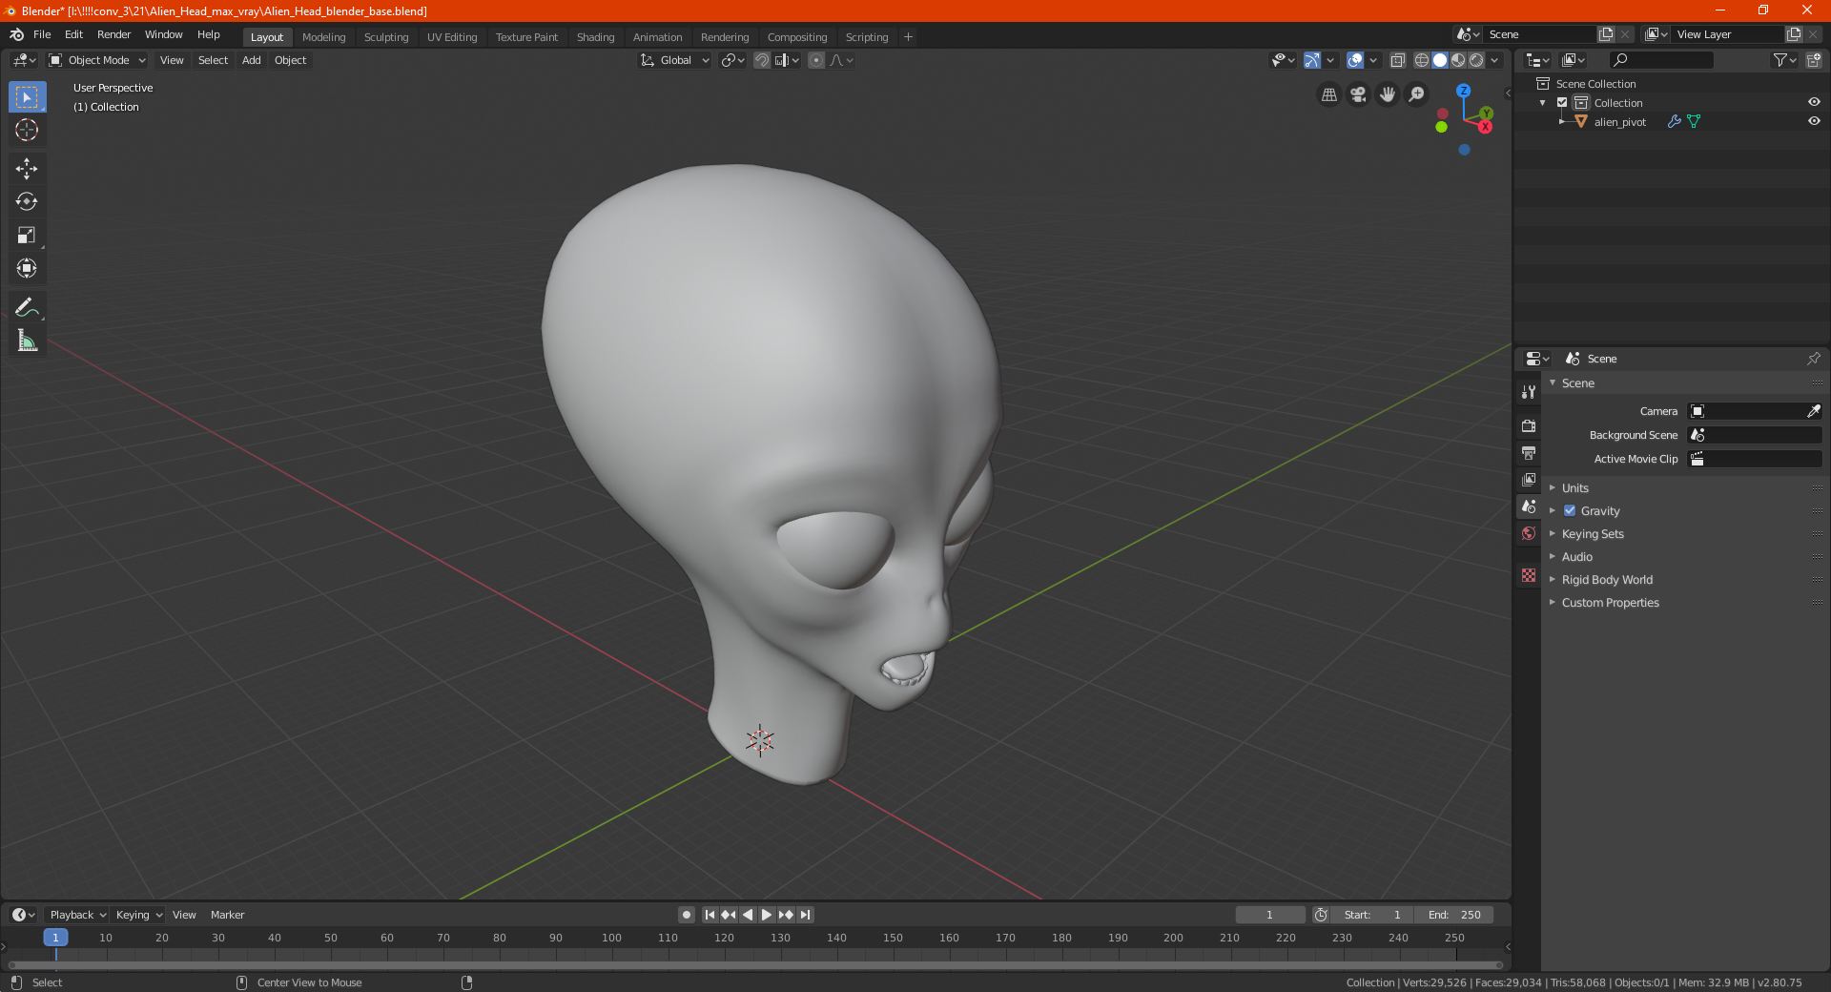Switch to the Modeling workspace tab
The height and width of the screenshot is (992, 1831).
[323, 37]
